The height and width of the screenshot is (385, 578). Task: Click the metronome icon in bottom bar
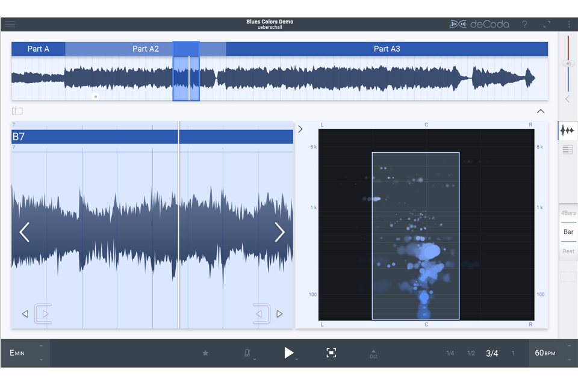point(247,353)
